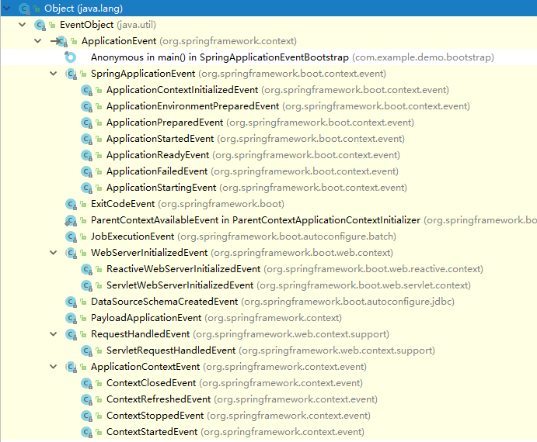Screen dimensions: 537x442
Task: Click the icon next to JobExecutionEvent
Action: [71, 237]
